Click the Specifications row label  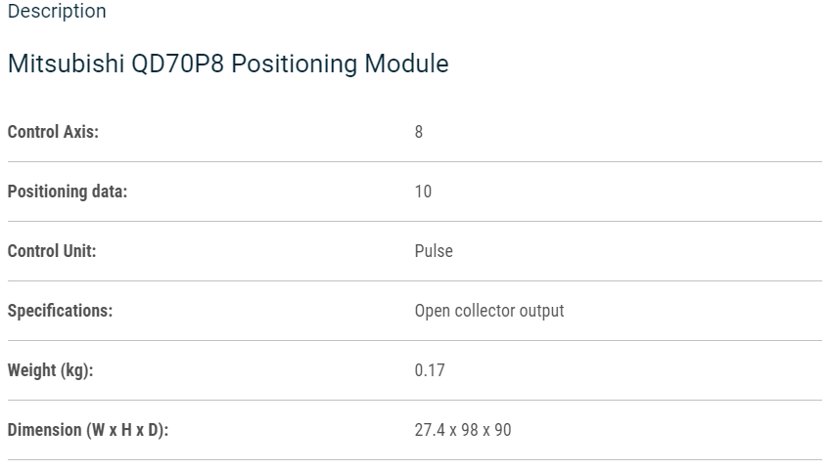pos(60,311)
